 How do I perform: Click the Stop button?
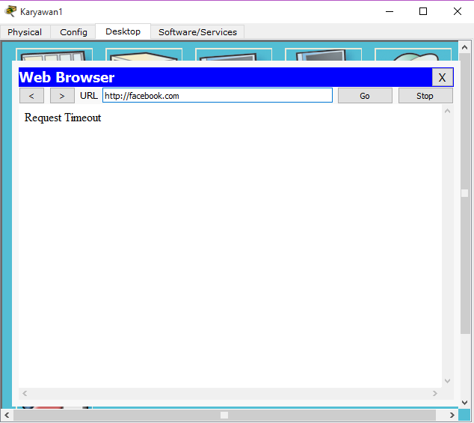pyautogui.click(x=425, y=96)
